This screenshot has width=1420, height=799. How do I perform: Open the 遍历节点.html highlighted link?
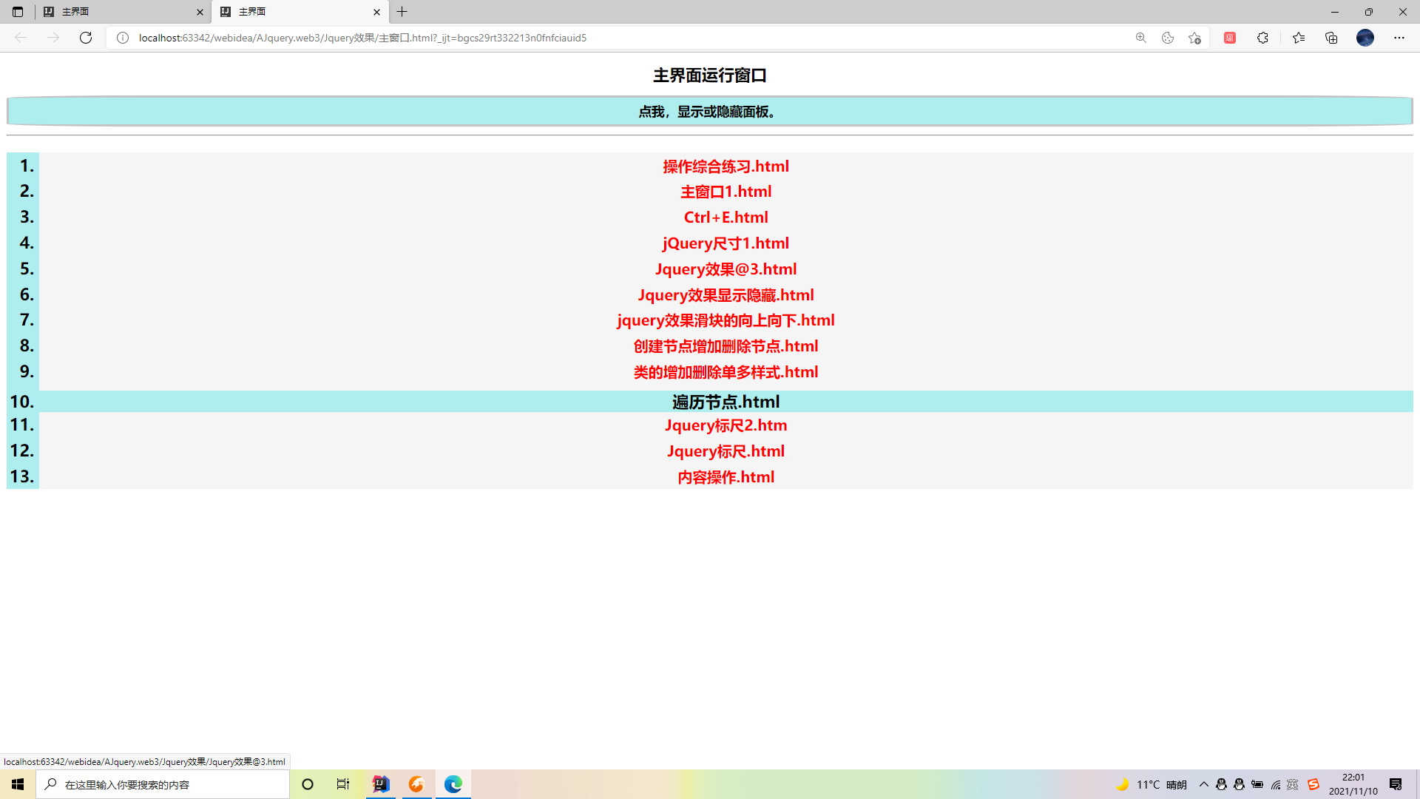click(x=726, y=402)
